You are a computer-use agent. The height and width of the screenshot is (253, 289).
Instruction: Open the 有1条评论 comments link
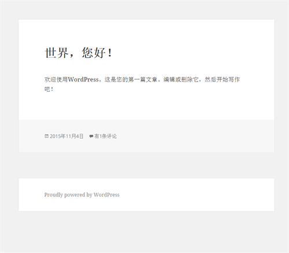pyautogui.click(x=105, y=136)
